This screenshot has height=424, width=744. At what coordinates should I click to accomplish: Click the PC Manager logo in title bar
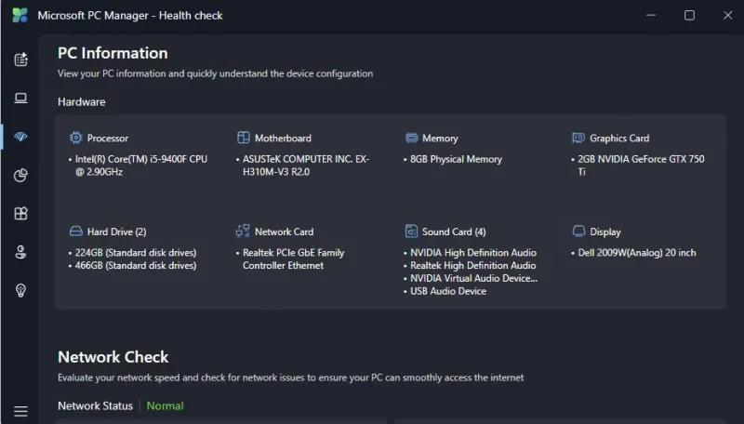coord(20,15)
